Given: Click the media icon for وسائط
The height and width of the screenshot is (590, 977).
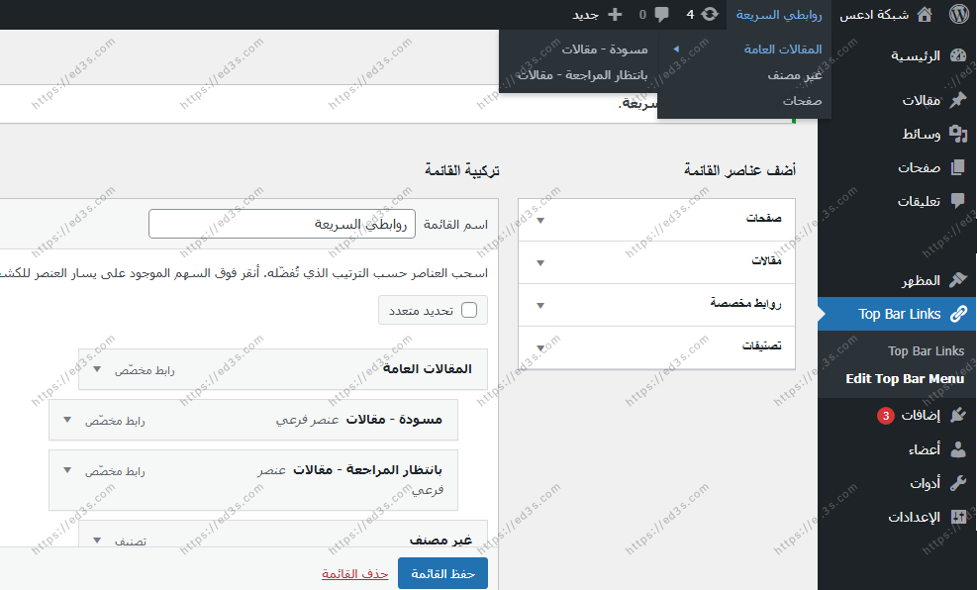Looking at the screenshot, I should (957, 134).
